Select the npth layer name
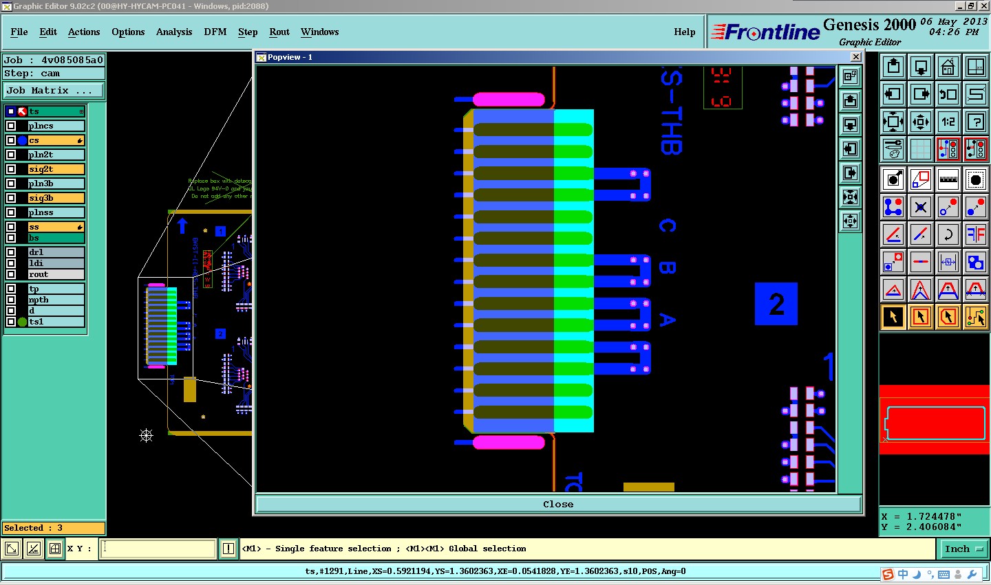The width and height of the screenshot is (991, 585). 56,300
